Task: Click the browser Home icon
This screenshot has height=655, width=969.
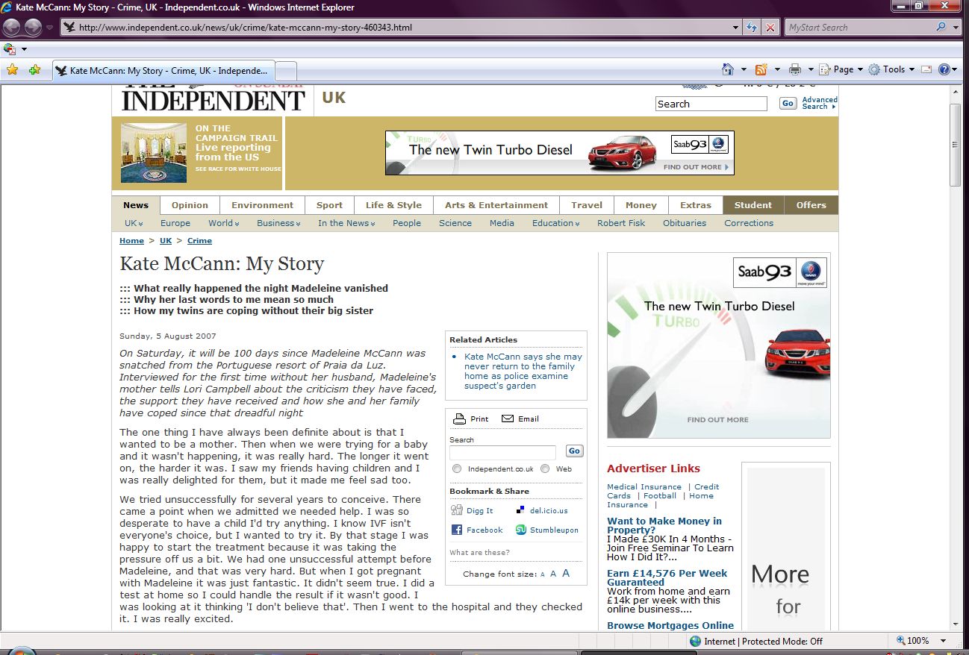Action: tap(728, 69)
